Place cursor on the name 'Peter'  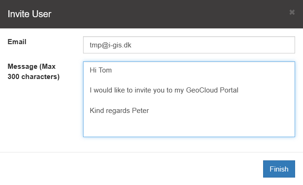tap(141, 111)
